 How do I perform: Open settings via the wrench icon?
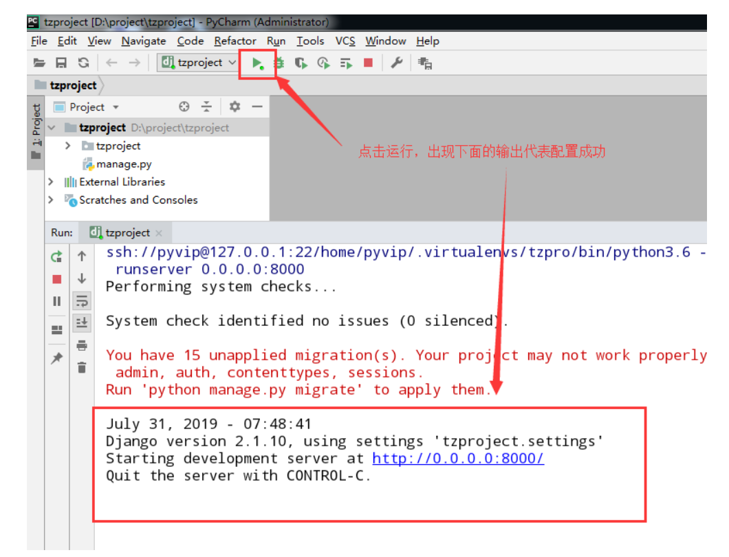click(396, 63)
